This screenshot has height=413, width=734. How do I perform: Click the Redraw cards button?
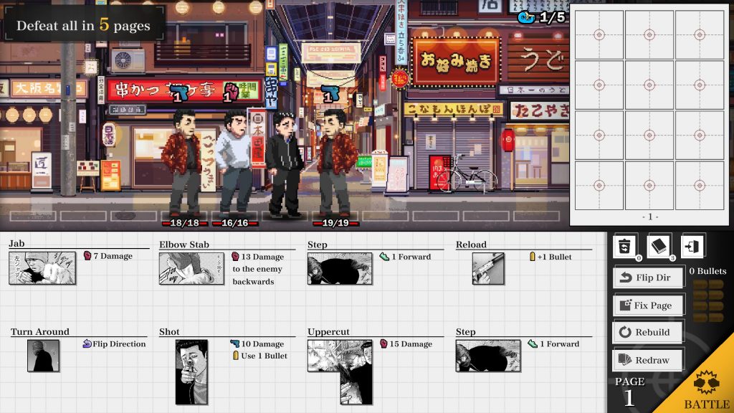point(648,360)
